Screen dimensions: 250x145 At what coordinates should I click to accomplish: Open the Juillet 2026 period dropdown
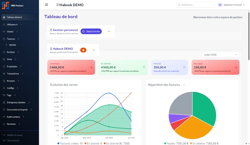tap(221, 55)
